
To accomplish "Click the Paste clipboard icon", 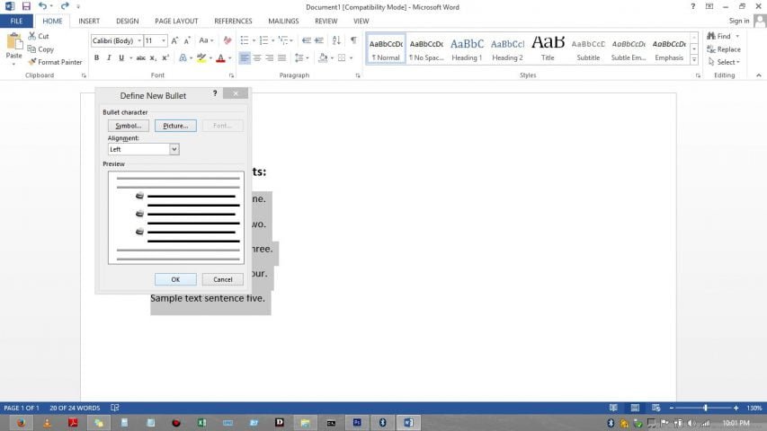I will [x=13, y=42].
